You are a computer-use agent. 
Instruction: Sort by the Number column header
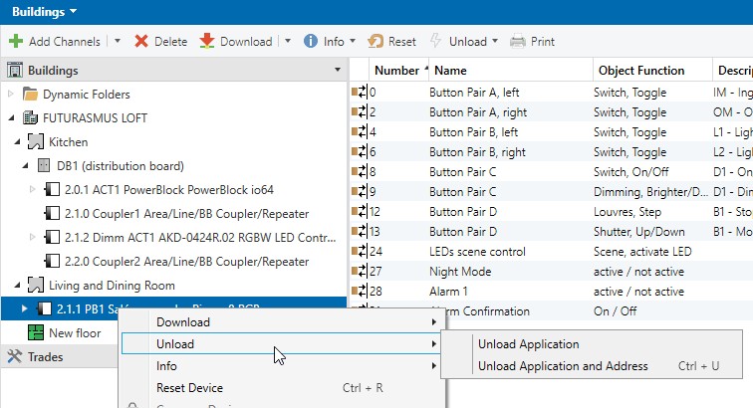[x=396, y=71]
